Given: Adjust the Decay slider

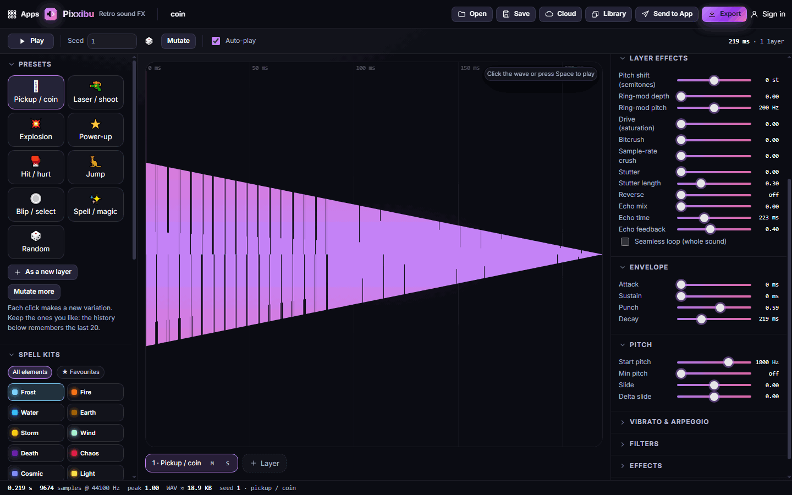Looking at the screenshot, I should [x=714, y=320].
